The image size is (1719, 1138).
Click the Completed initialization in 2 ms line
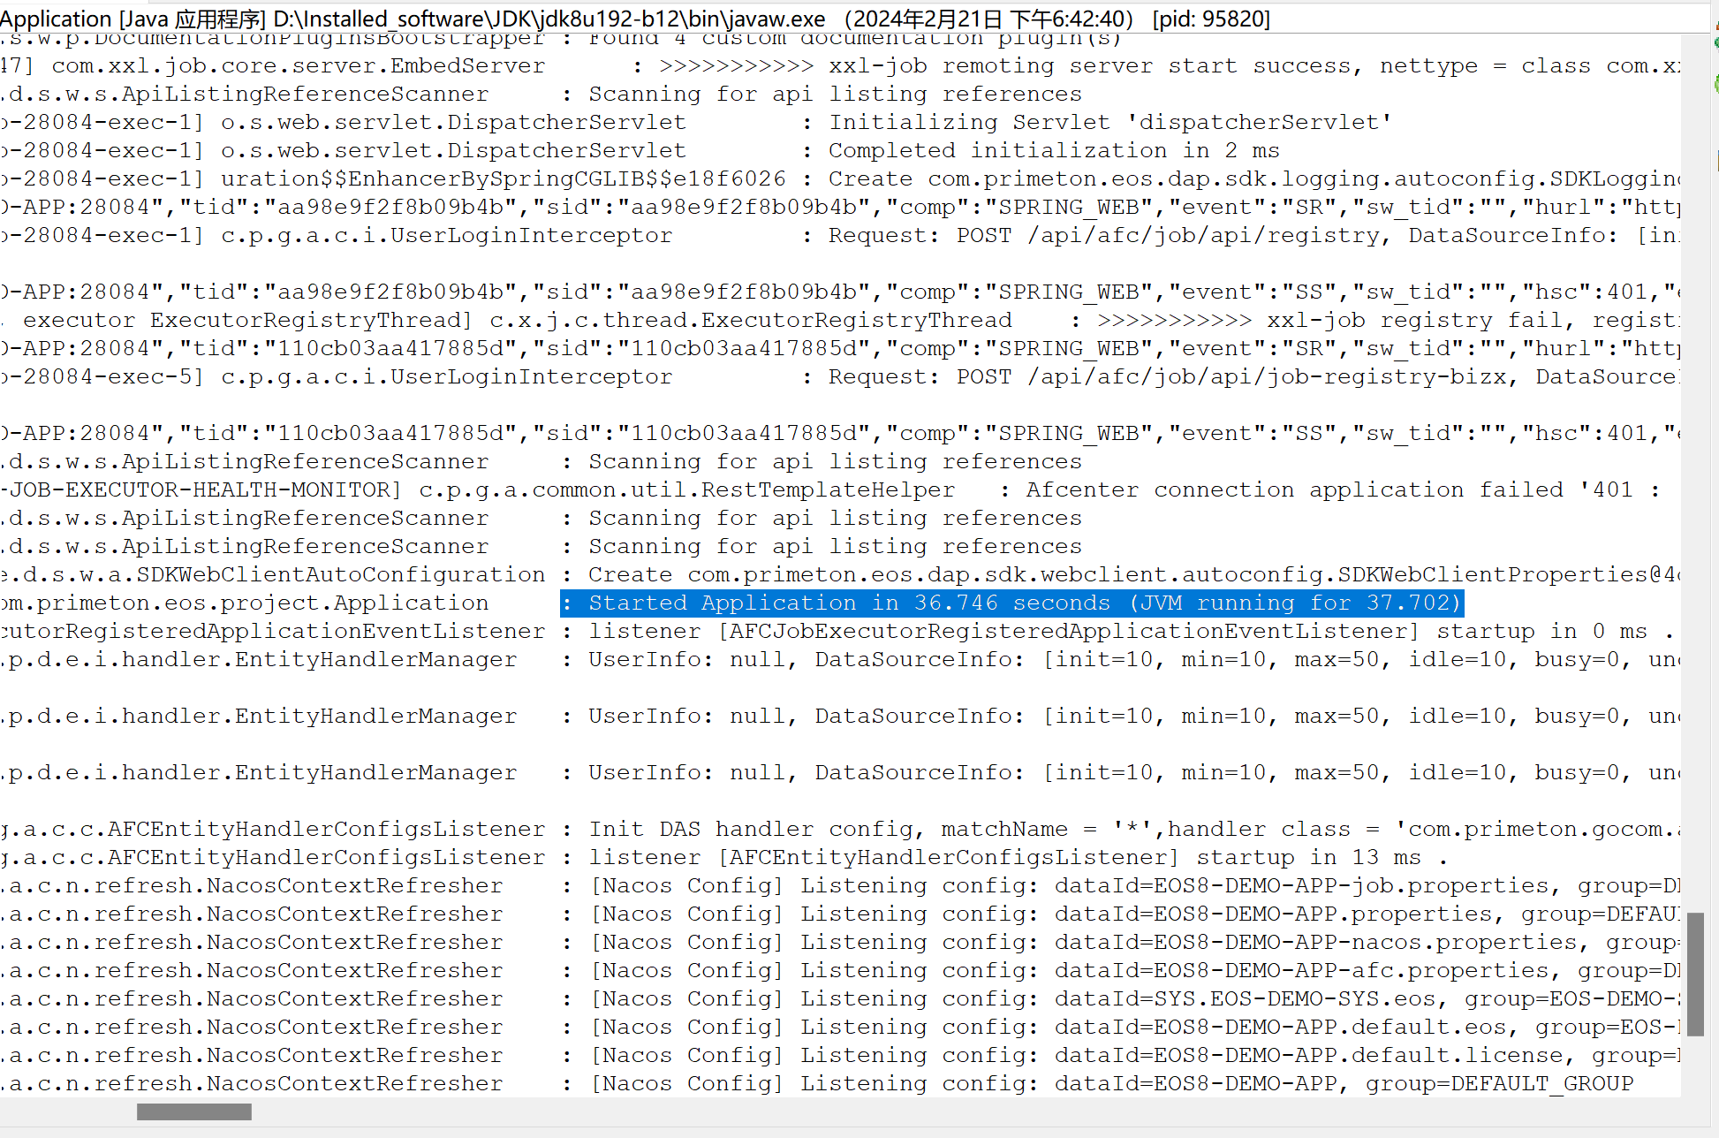pos(1053,151)
